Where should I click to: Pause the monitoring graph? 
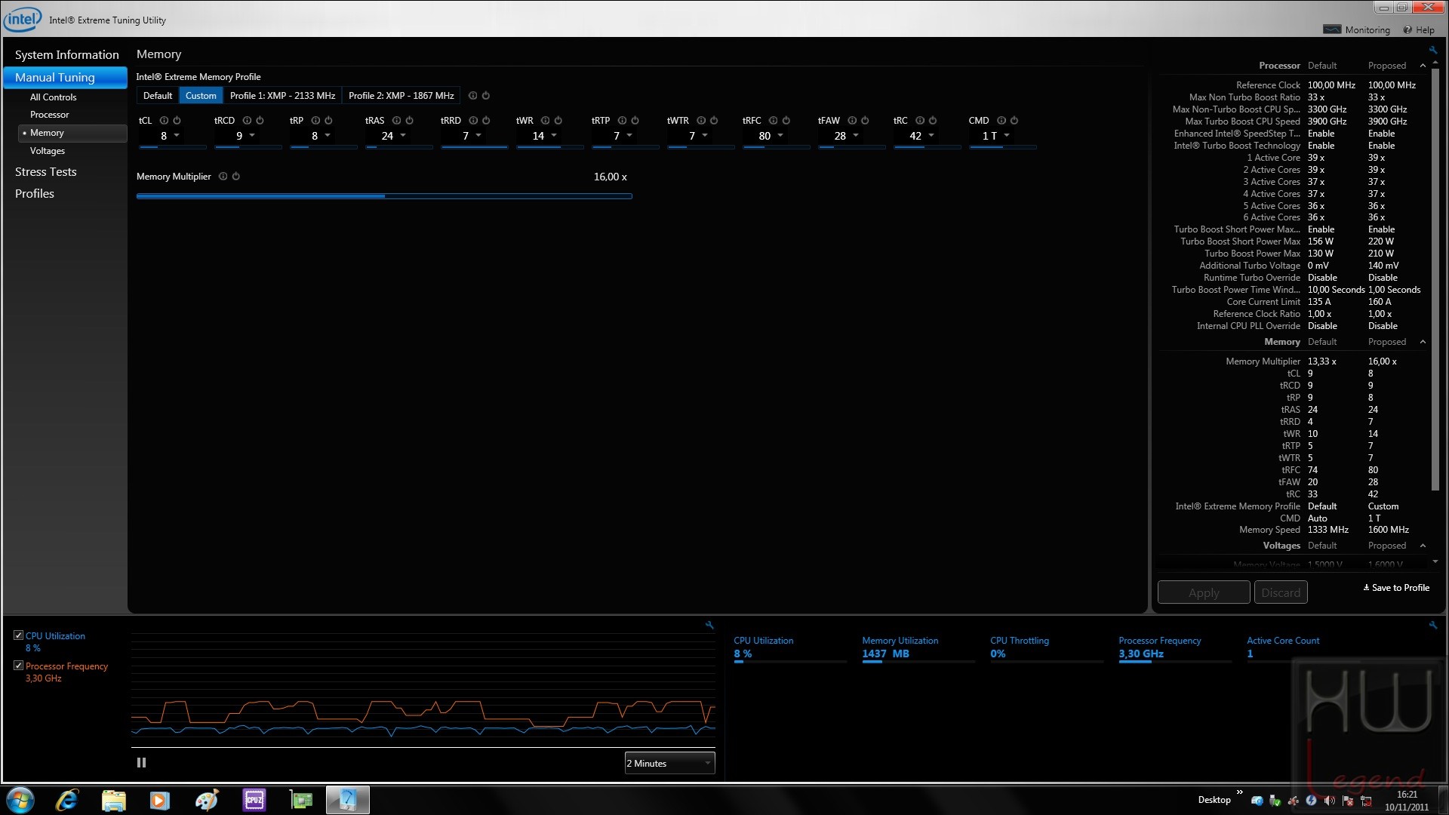tap(141, 763)
